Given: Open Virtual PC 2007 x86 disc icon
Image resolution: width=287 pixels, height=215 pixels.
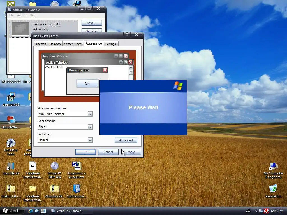Looking at the screenshot, I should tap(55, 170).
